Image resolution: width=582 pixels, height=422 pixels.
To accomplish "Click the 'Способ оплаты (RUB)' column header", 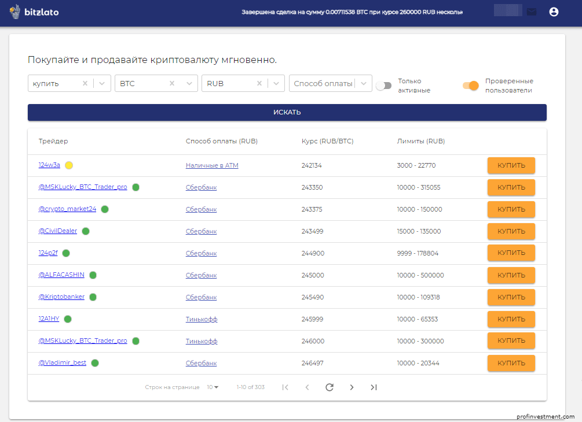I will coord(222,141).
